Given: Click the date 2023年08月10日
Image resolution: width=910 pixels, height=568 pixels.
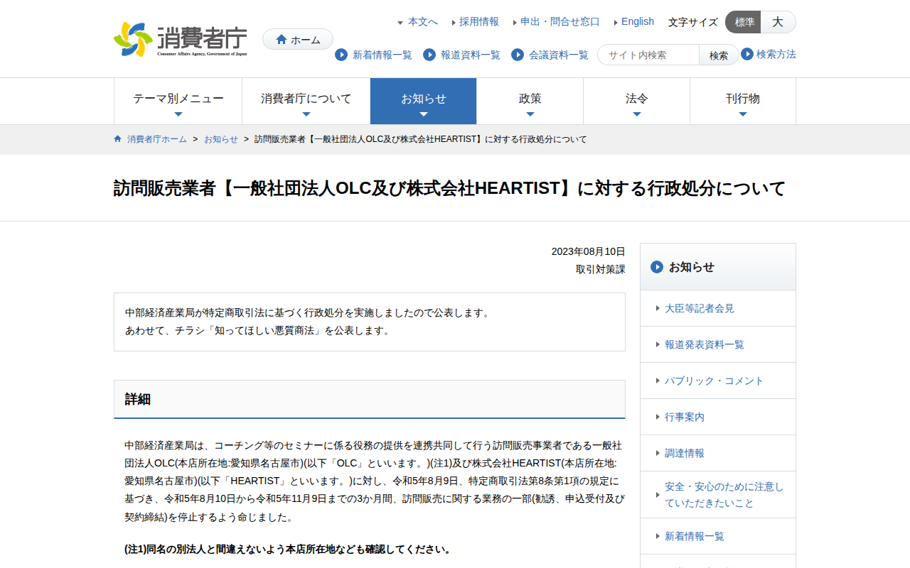Looking at the screenshot, I should pyautogui.click(x=589, y=251).
